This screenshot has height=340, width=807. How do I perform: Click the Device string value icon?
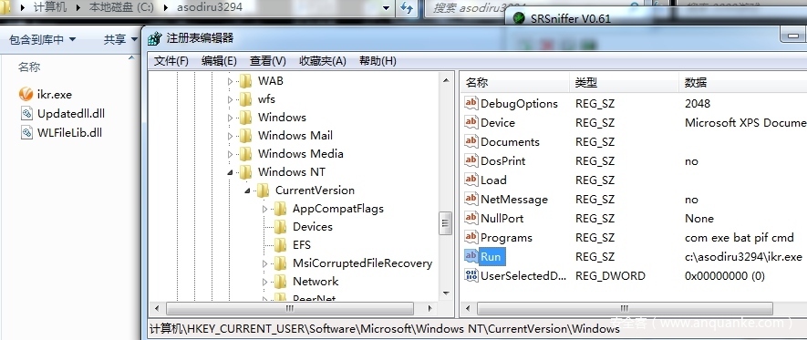471,122
